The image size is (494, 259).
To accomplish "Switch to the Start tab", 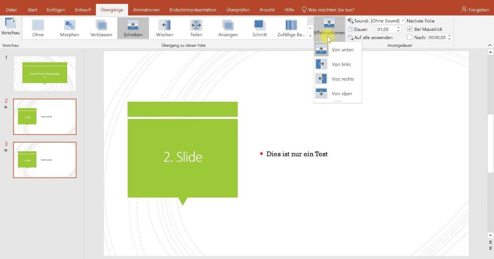I will tap(32, 9).
